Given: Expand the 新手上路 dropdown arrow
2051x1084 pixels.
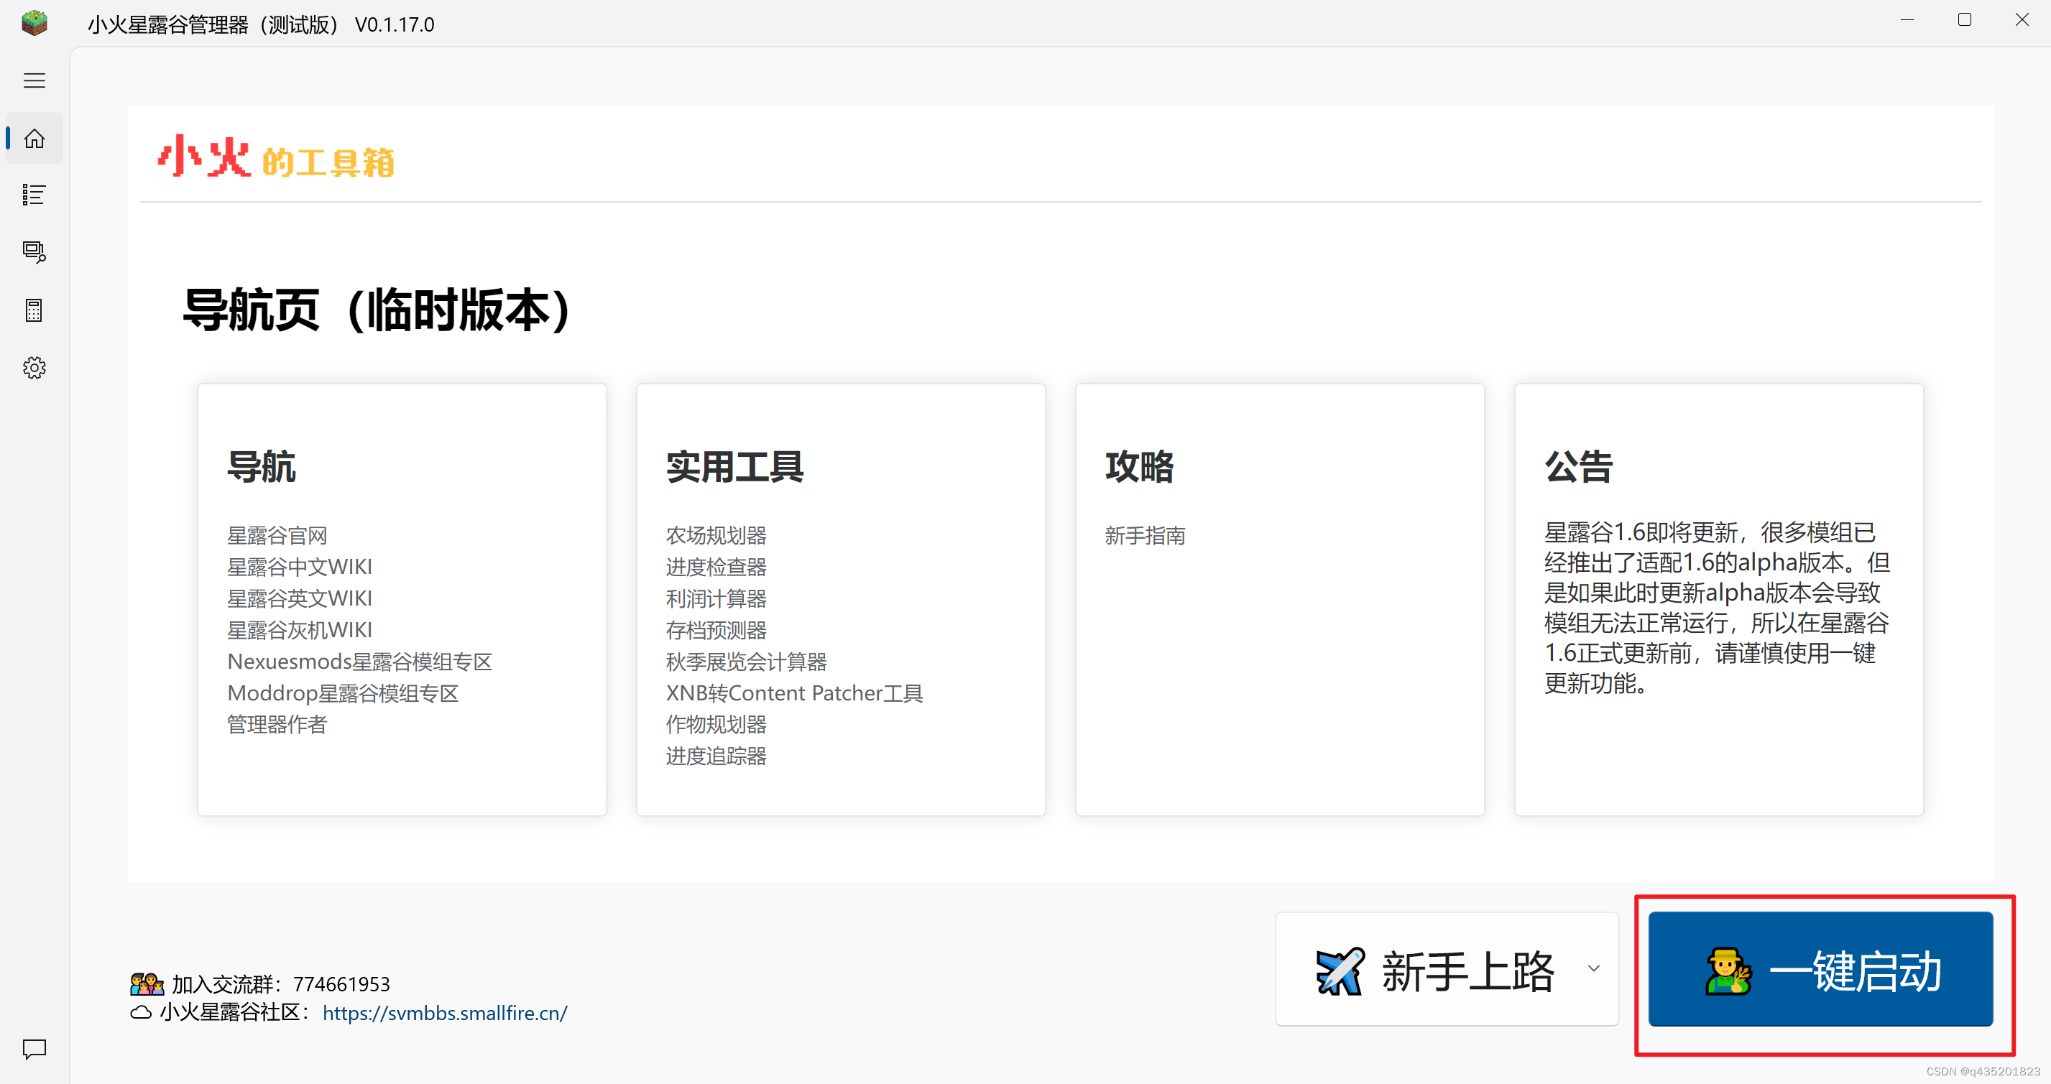Looking at the screenshot, I should [1593, 968].
